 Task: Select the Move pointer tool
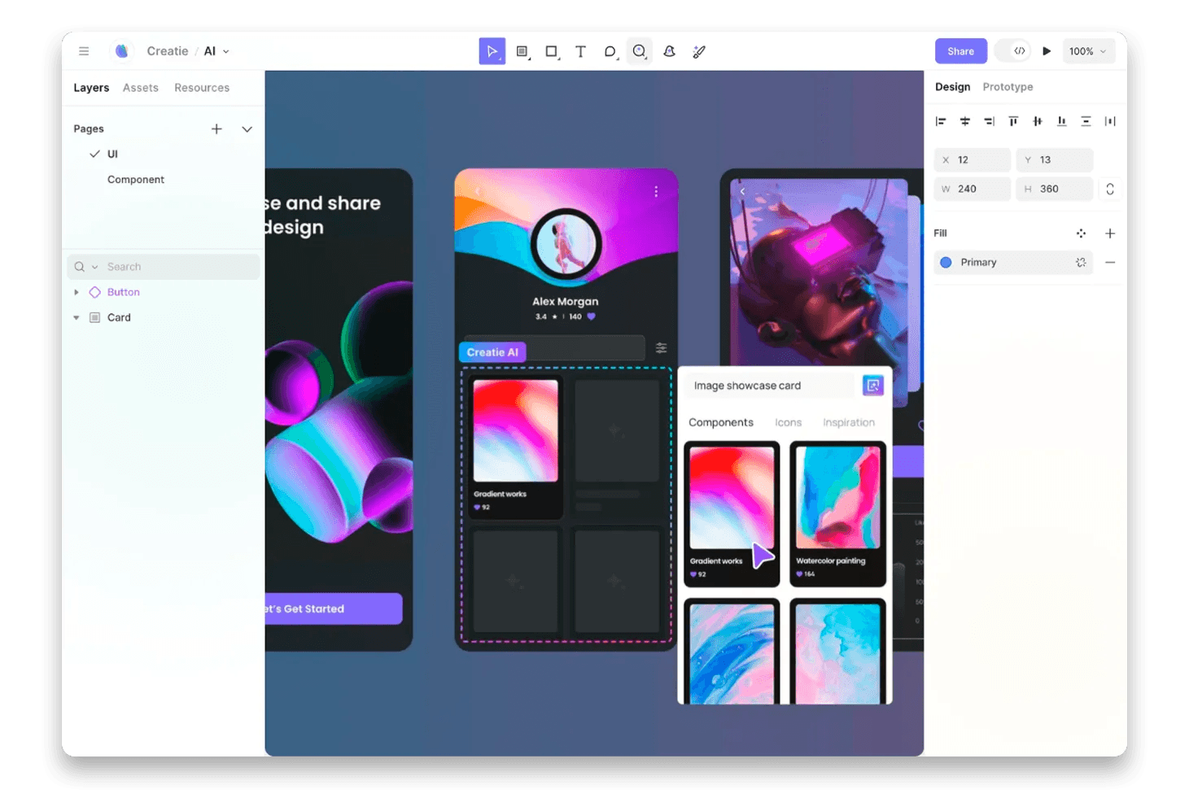pos(492,51)
